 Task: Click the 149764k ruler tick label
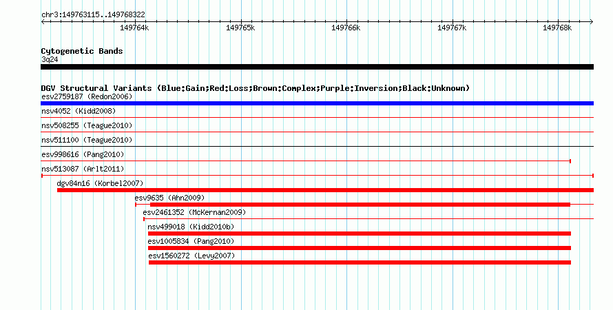pyautogui.click(x=134, y=28)
